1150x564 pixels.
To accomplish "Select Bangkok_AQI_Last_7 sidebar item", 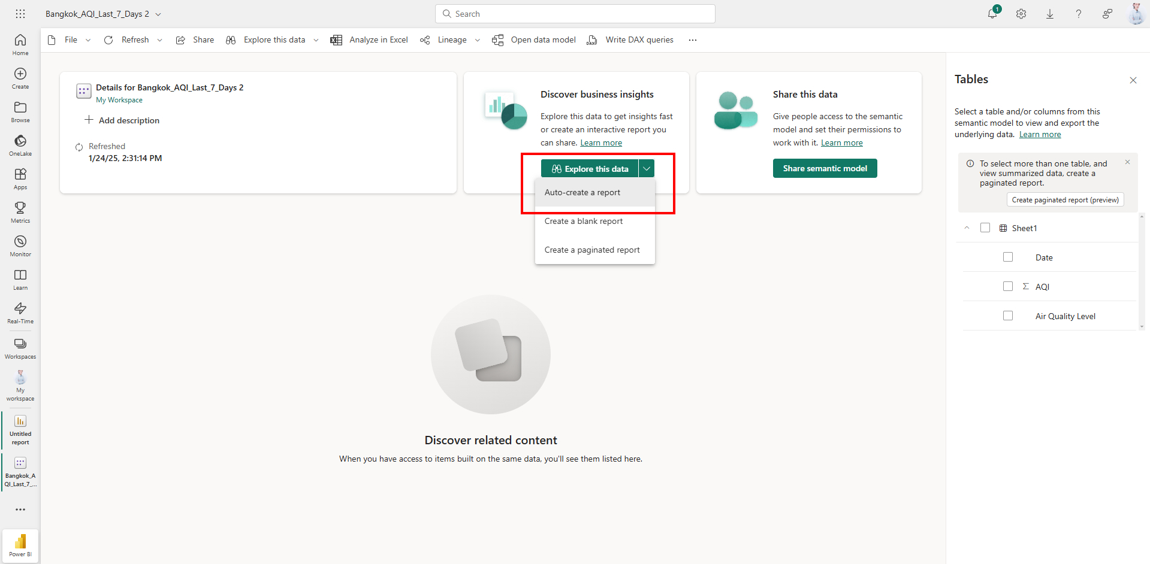I will [x=20, y=471].
